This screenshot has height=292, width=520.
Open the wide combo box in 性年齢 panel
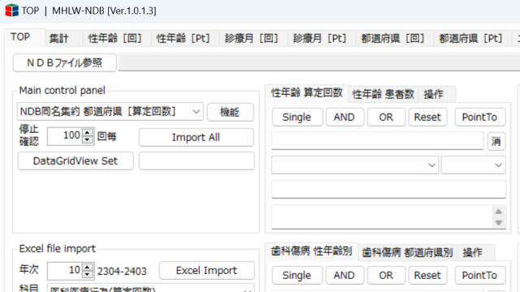355,165
